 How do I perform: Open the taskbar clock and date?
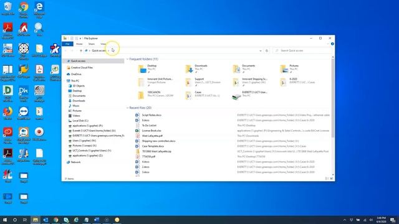[x=381, y=220]
